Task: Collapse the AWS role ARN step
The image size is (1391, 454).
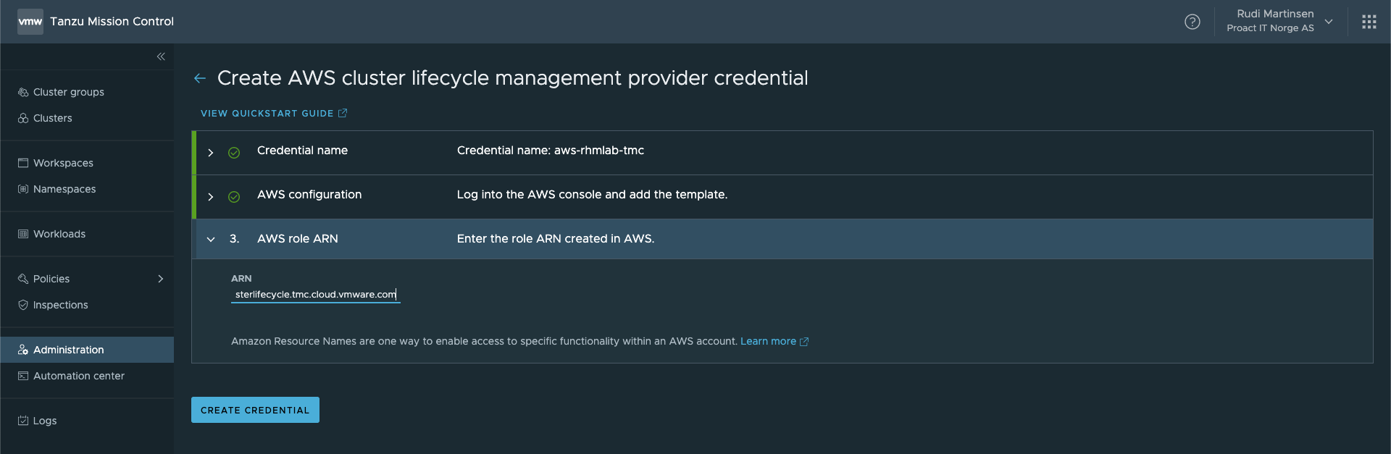Action: [x=211, y=239]
